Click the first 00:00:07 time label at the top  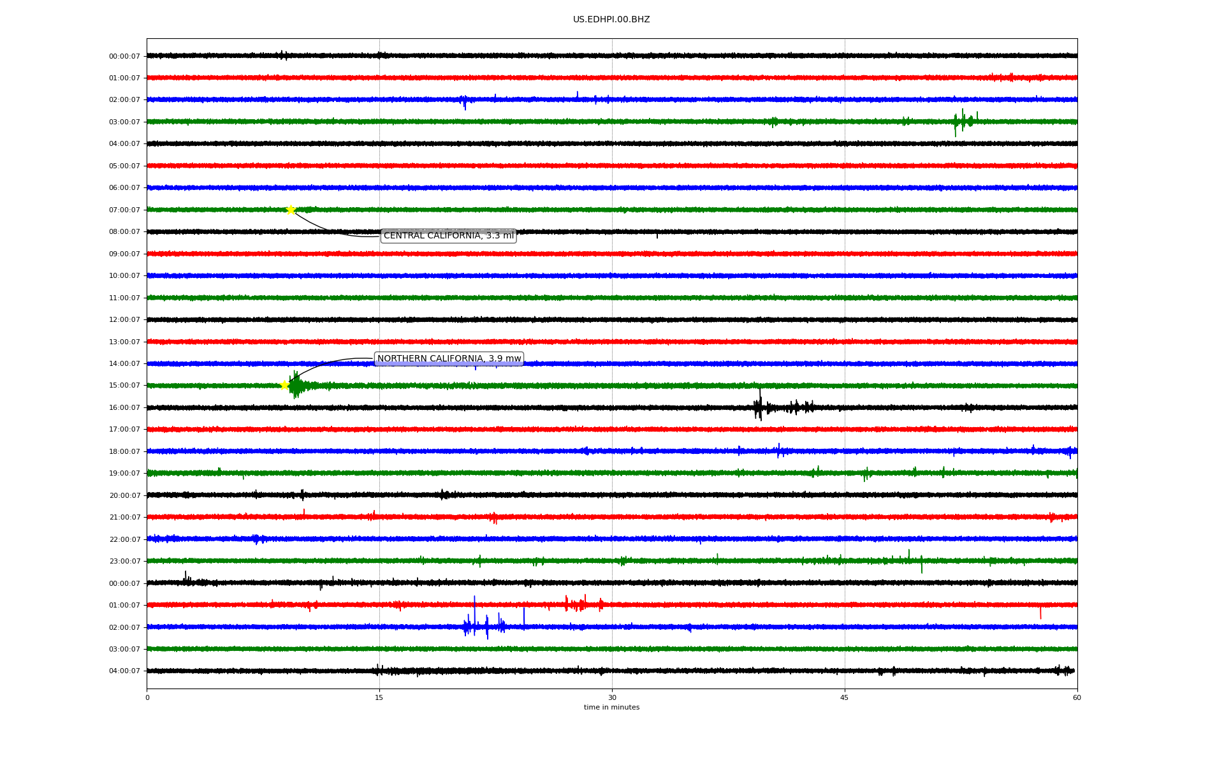point(124,56)
